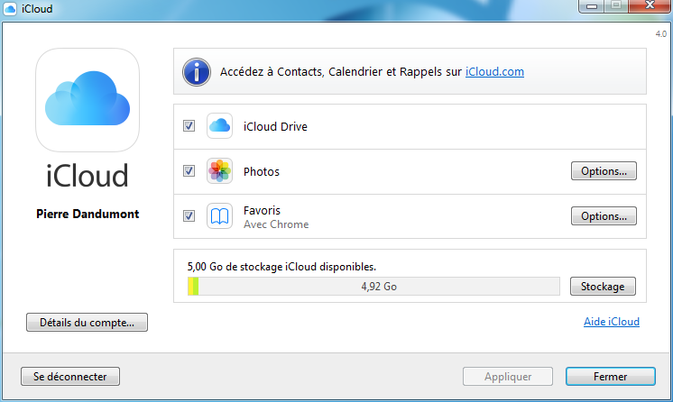Click the Avec Chrome subtitle
Viewport: 673px width, 402px height.
pos(276,224)
